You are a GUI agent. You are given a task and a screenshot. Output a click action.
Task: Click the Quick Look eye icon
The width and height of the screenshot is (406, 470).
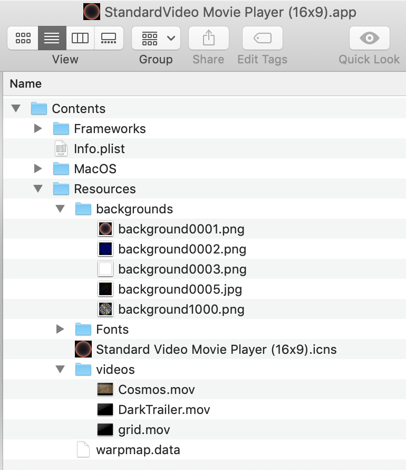(369, 38)
